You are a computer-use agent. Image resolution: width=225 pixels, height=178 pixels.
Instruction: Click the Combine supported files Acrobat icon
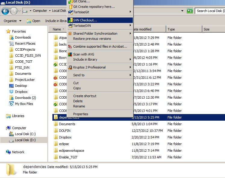[70, 46]
